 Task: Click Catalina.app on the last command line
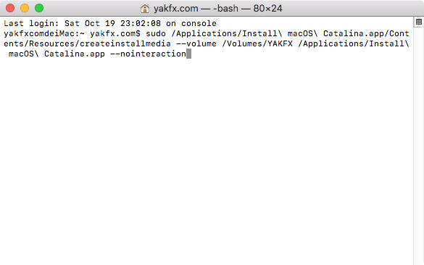click(x=75, y=54)
